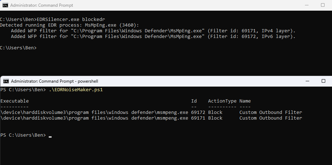This screenshot has width=332, height=165.
Task: Click the 'ActionType' column header
Action: pos(222,101)
